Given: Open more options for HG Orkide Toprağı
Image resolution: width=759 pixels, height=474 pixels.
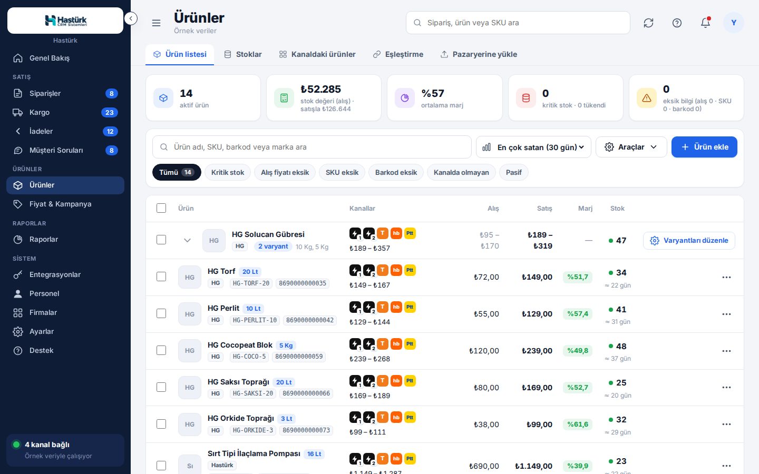Looking at the screenshot, I should pos(726,424).
